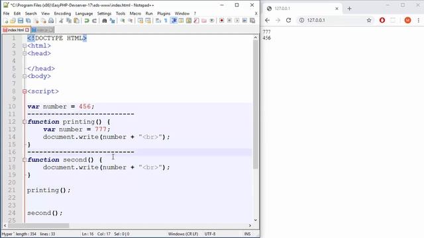Click the editor vertical scrollbar thumb
The height and width of the screenshot is (238, 424).
[256, 105]
